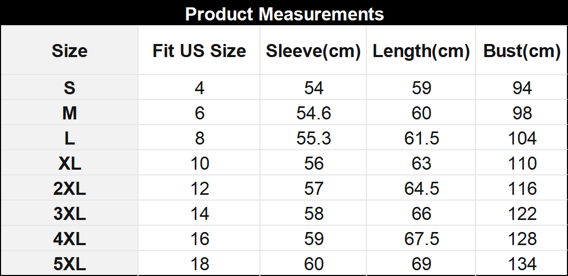The width and height of the screenshot is (568, 276).
Task: Select the 61.5 length value cell
Action: click(421, 138)
